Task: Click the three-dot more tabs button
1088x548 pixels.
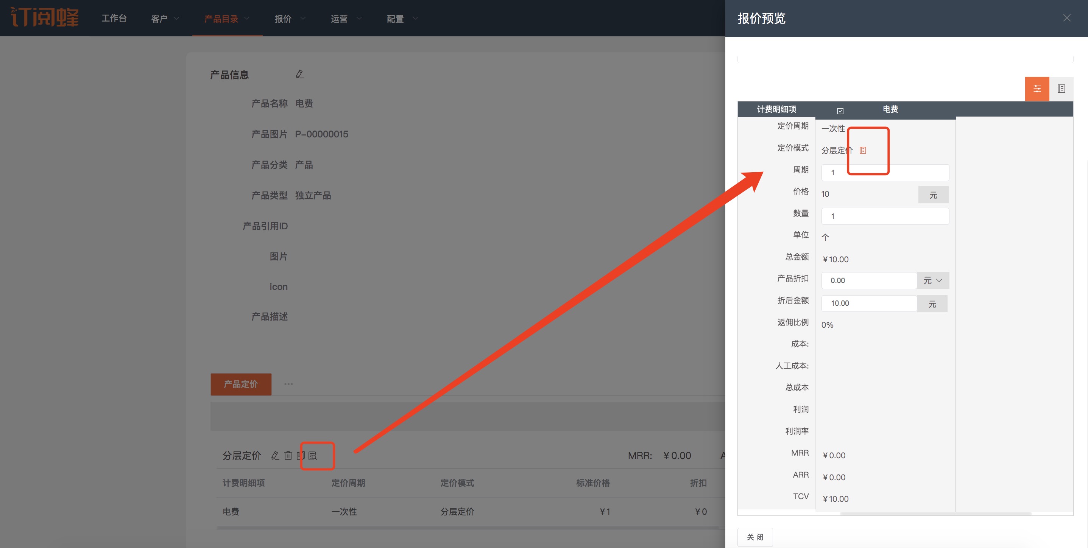Action: coord(288,384)
